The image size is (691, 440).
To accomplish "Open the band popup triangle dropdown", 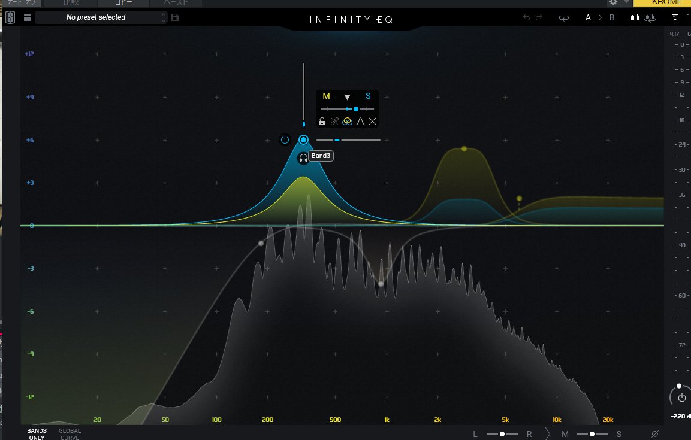I will (x=347, y=97).
